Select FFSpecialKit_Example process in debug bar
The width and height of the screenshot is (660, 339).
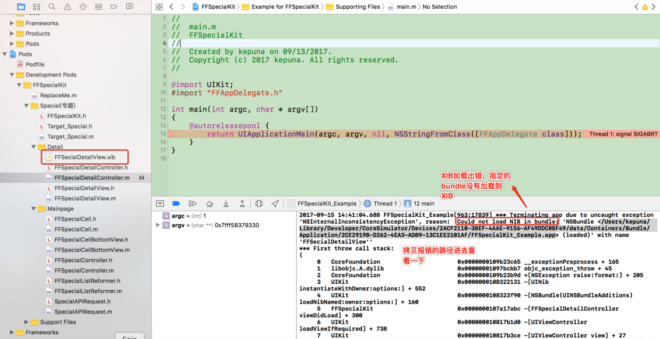tap(322, 204)
